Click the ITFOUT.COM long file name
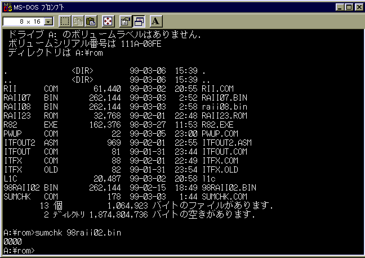Viewport: 365px width, 258px height. click(x=225, y=152)
